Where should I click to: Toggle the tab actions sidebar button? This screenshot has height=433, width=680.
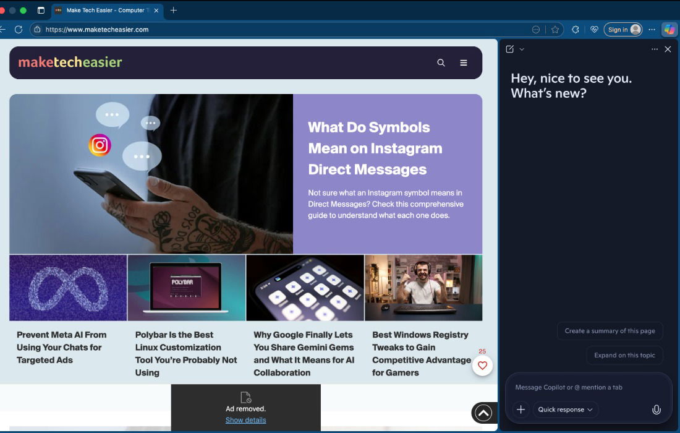pos(41,11)
